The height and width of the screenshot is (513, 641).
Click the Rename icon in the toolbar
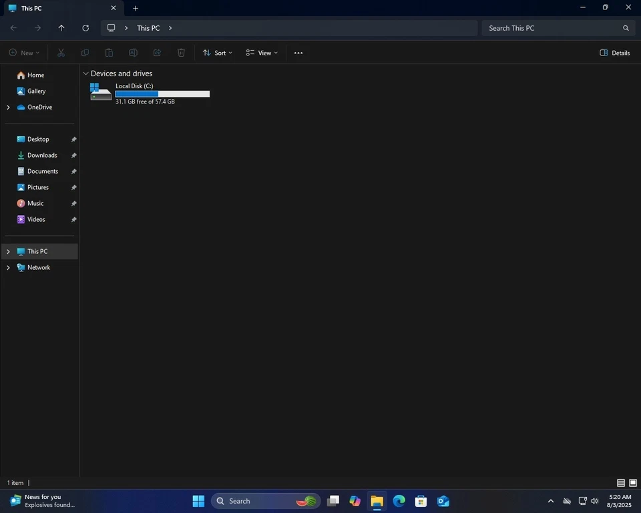tap(133, 53)
